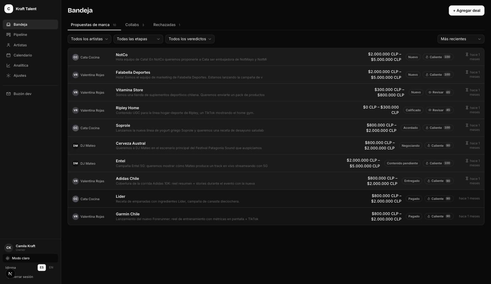Click "hace 1 meses" in the Lider row

(469, 198)
